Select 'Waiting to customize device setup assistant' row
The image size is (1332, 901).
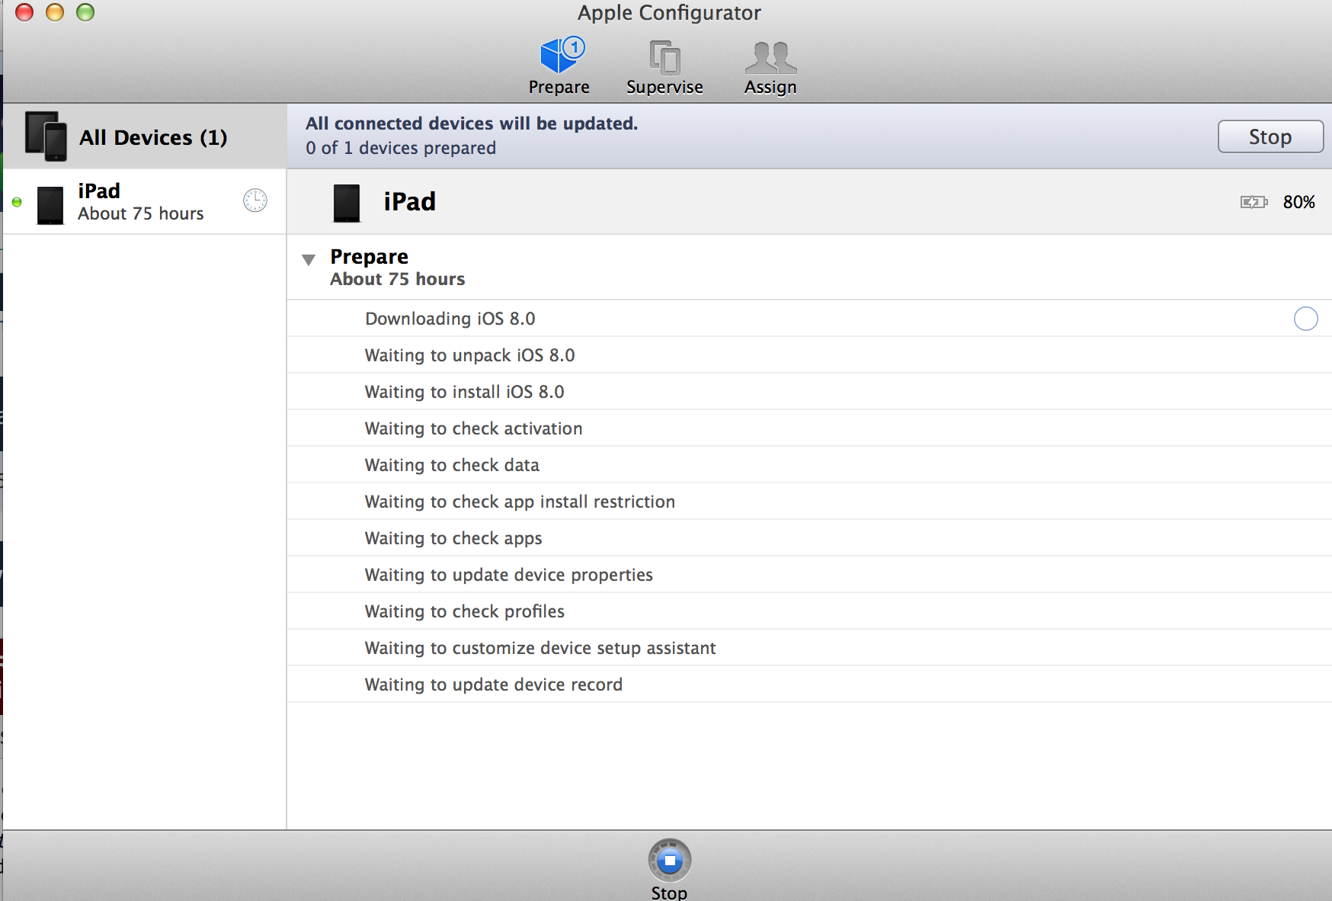click(809, 648)
